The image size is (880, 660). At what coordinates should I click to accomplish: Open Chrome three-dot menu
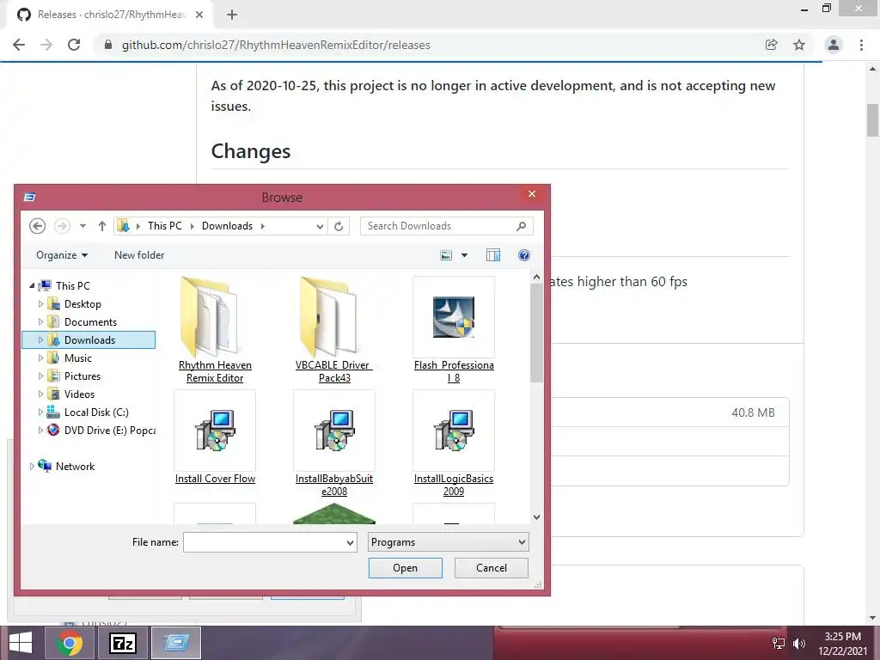(861, 45)
